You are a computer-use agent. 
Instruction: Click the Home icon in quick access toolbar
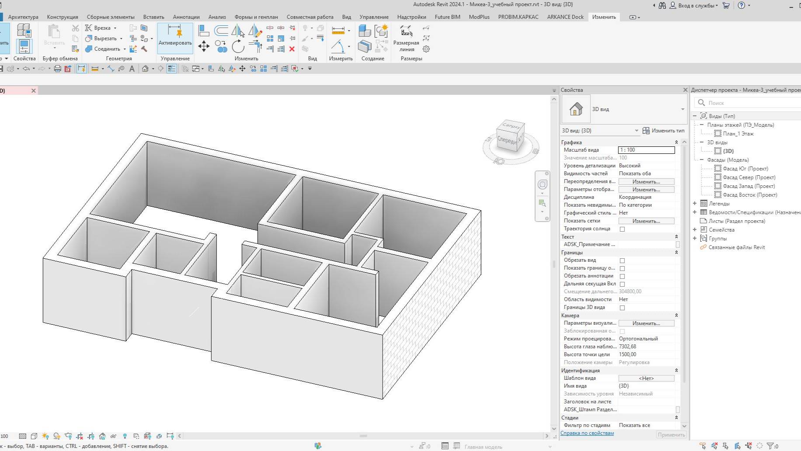144,69
